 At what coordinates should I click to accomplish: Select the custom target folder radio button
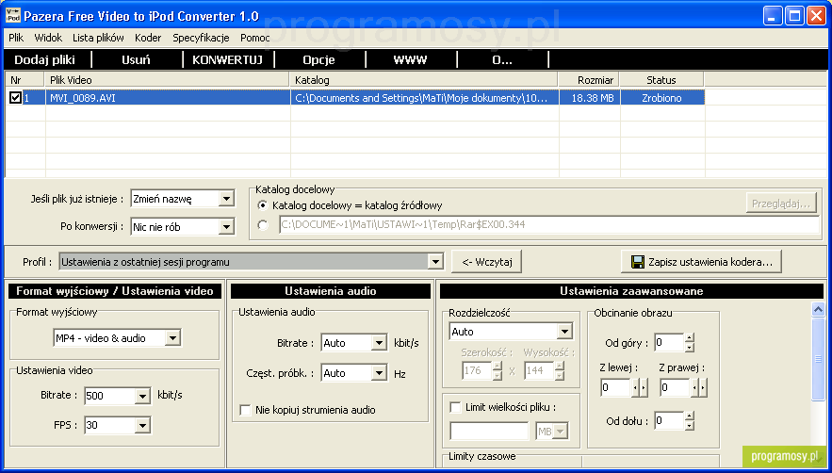[262, 225]
